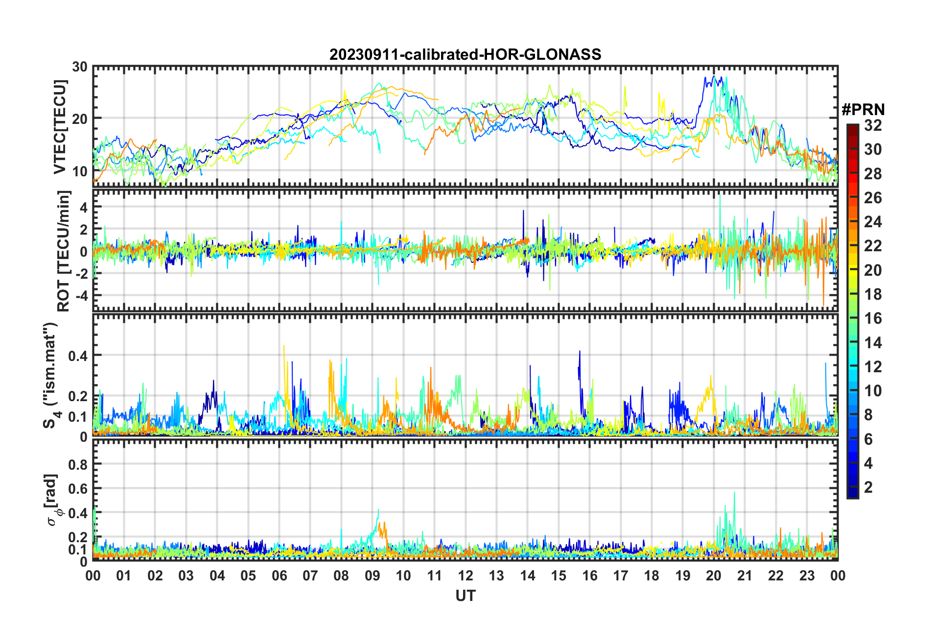The width and height of the screenshot is (931, 623).
Task: Click the "2" PRN colorbar tick label
Action: tap(868, 487)
